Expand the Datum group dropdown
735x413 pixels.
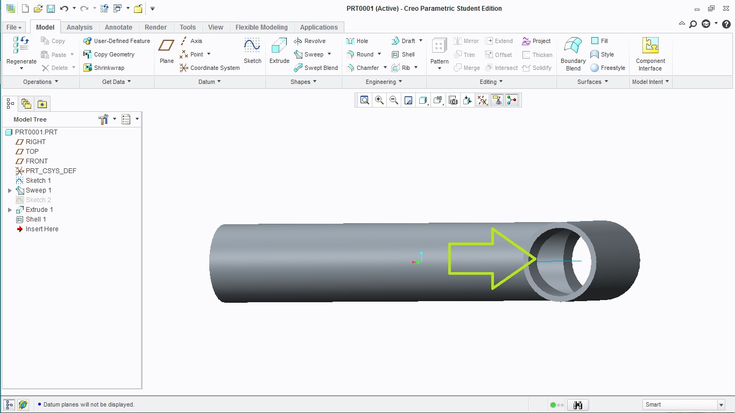[x=210, y=82]
